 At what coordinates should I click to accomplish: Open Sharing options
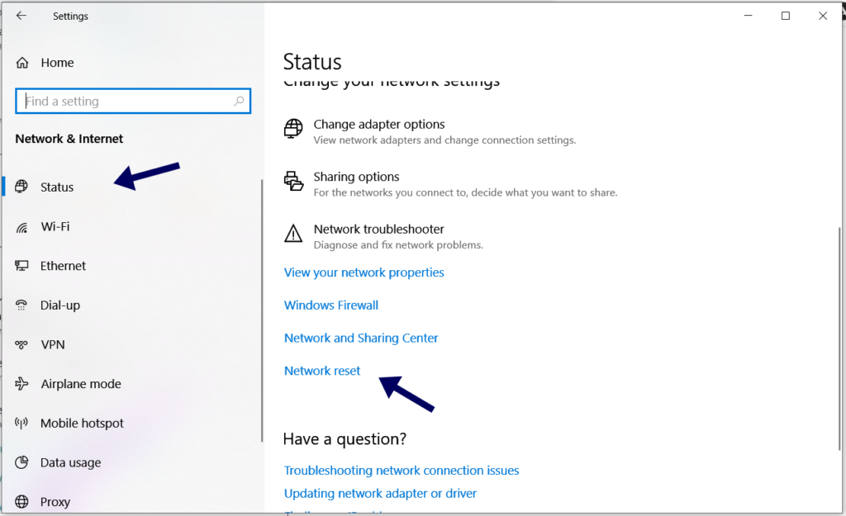click(x=356, y=178)
